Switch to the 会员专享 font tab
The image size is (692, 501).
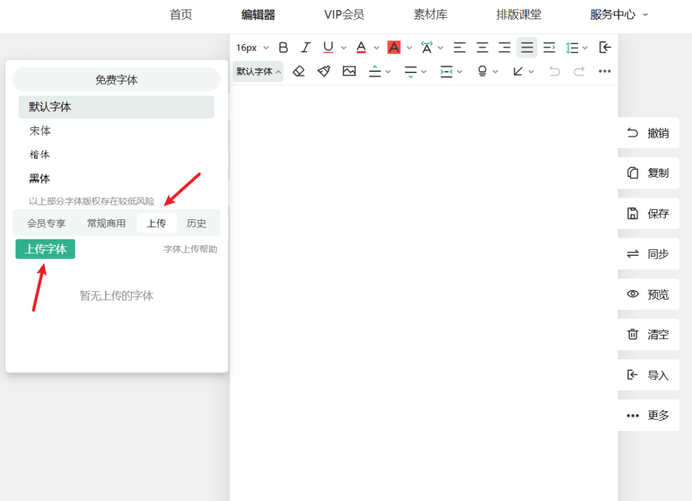click(x=46, y=223)
